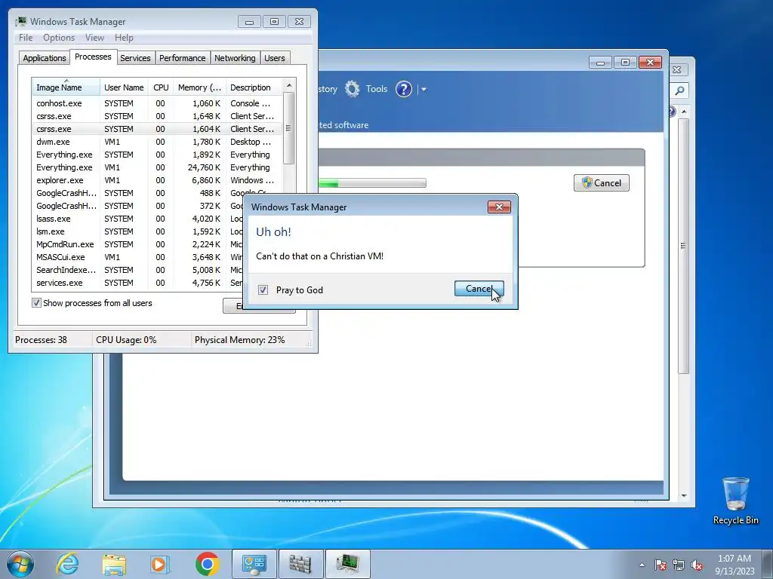The height and width of the screenshot is (579, 773).
Task: Select csrss.exe with 1,648 K memory
Action: pyautogui.click(x=157, y=116)
